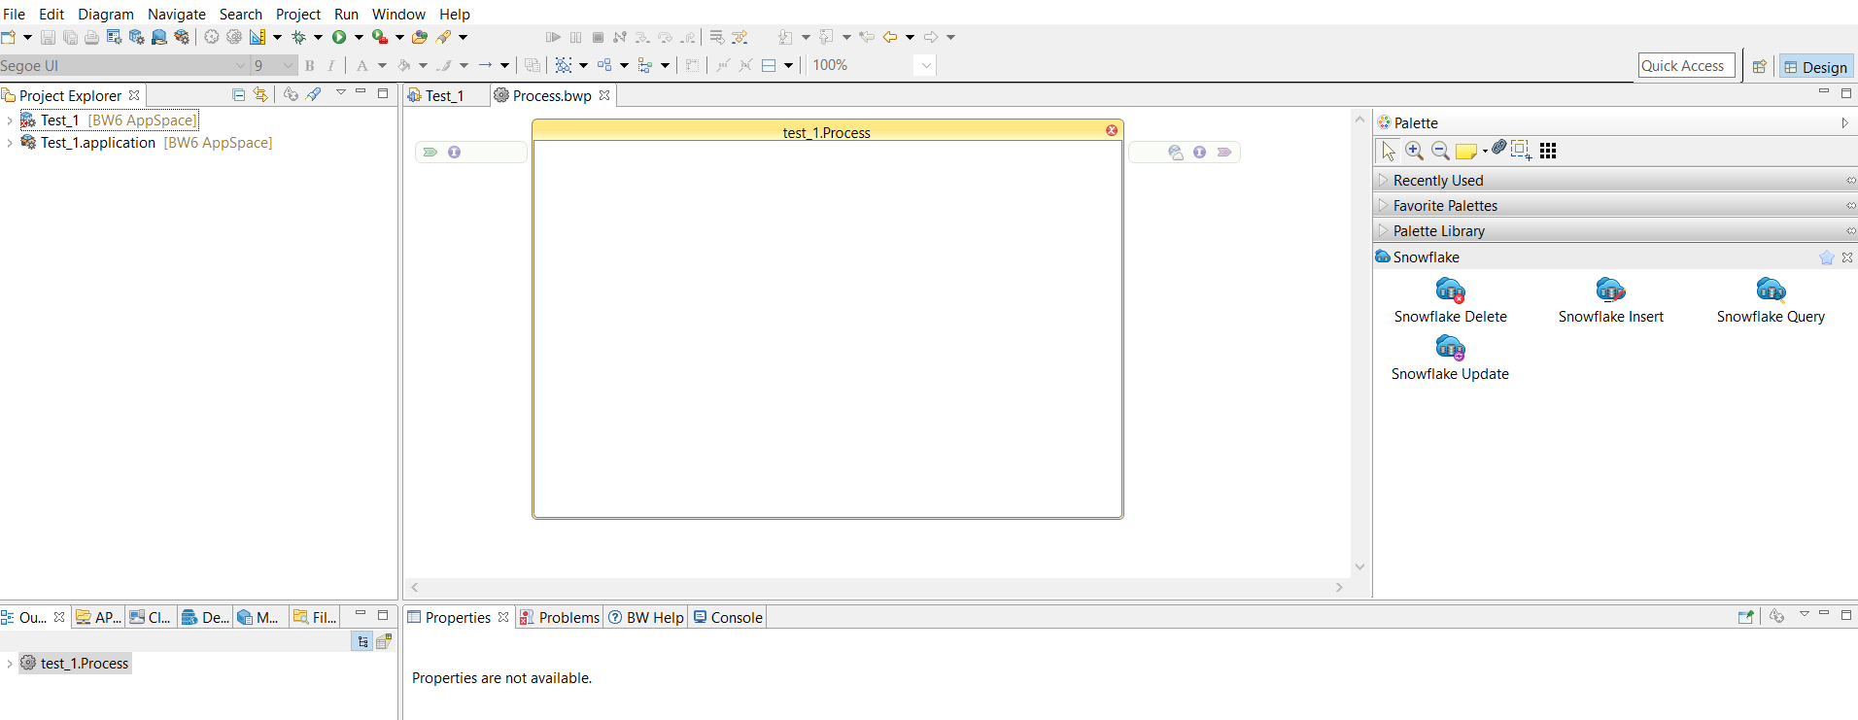Select the Snowflake Query activity
Screen dimensions: 1858x720
[1771, 301]
